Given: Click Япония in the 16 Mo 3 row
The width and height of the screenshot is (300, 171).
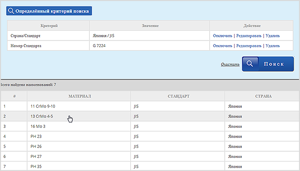Looking at the screenshot, I should click(x=235, y=126).
